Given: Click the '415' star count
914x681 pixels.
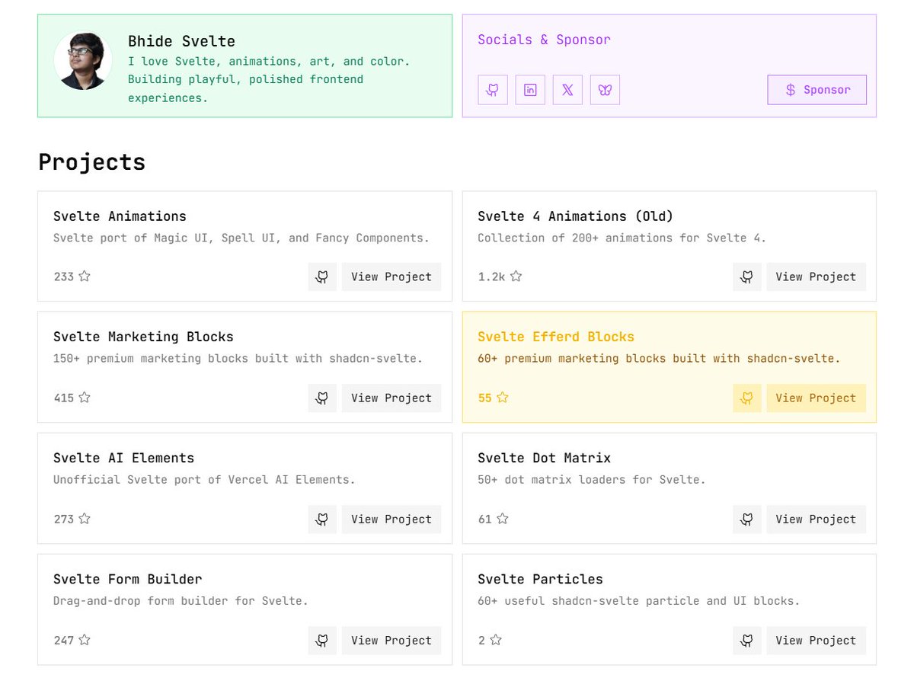Looking at the screenshot, I should point(64,398).
